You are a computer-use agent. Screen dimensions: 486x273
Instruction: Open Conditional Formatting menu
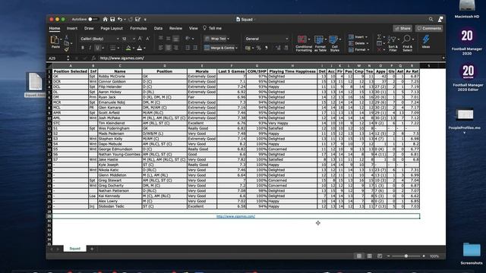point(304,43)
